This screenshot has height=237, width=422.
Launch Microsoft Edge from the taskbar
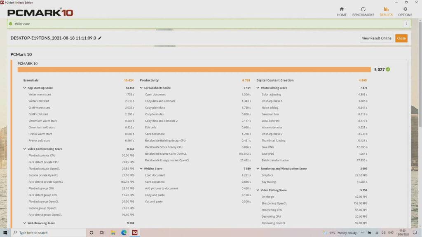pyautogui.click(x=124, y=233)
